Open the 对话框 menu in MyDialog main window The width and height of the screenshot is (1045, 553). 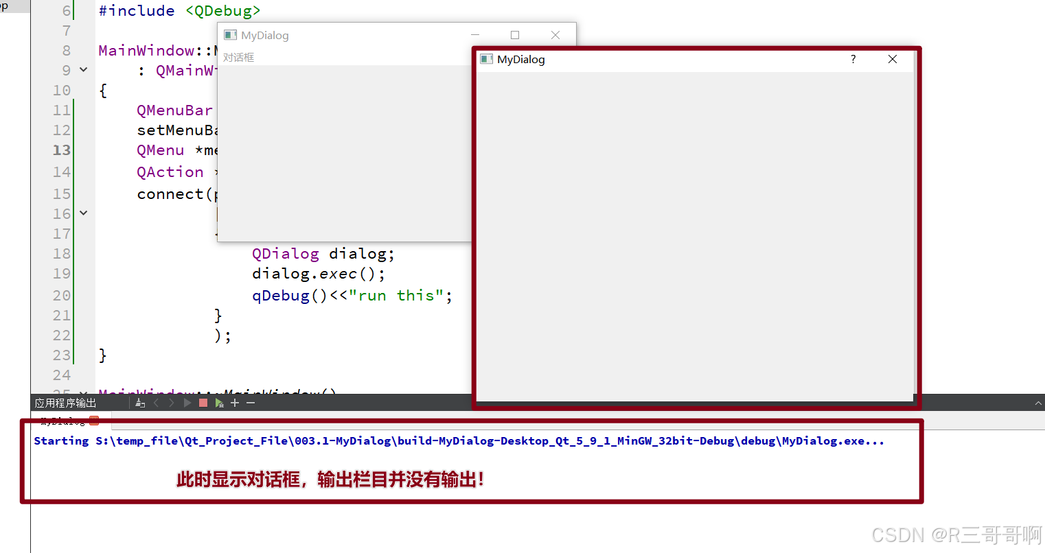(238, 58)
